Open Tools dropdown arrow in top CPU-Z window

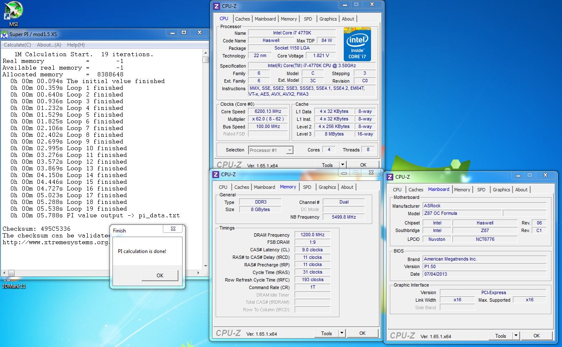click(342, 165)
